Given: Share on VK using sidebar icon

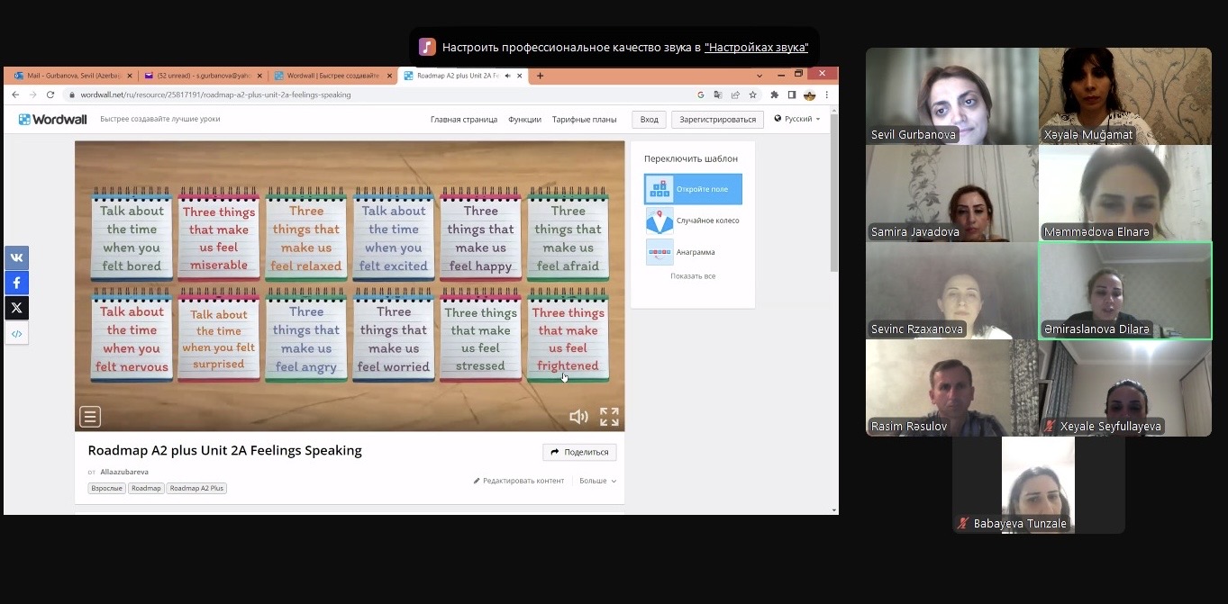Looking at the screenshot, I should 16,257.
